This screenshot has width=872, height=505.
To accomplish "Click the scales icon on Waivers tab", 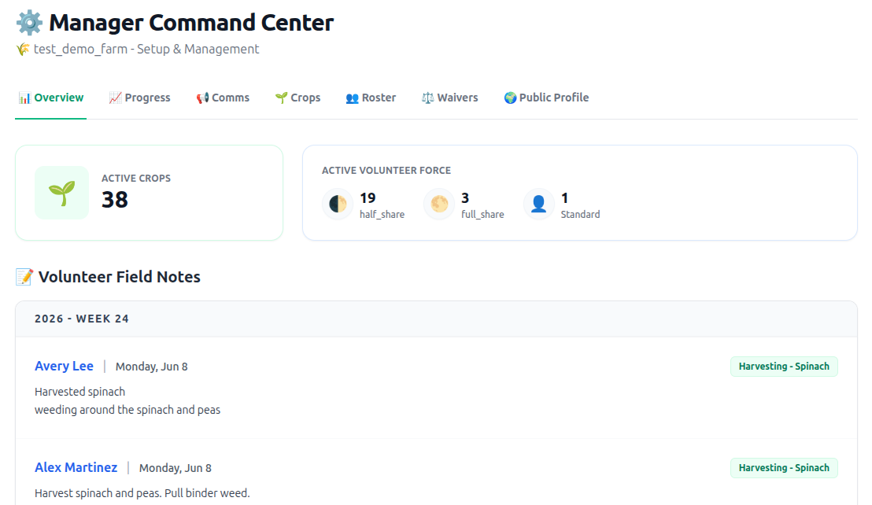I will 427,98.
